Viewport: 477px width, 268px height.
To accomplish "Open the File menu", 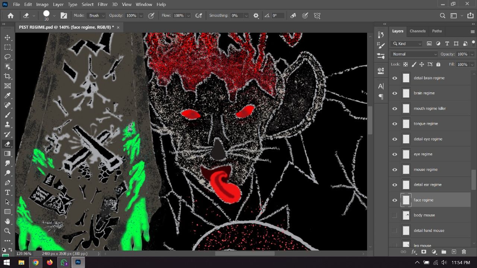I will [x=16, y=4].
